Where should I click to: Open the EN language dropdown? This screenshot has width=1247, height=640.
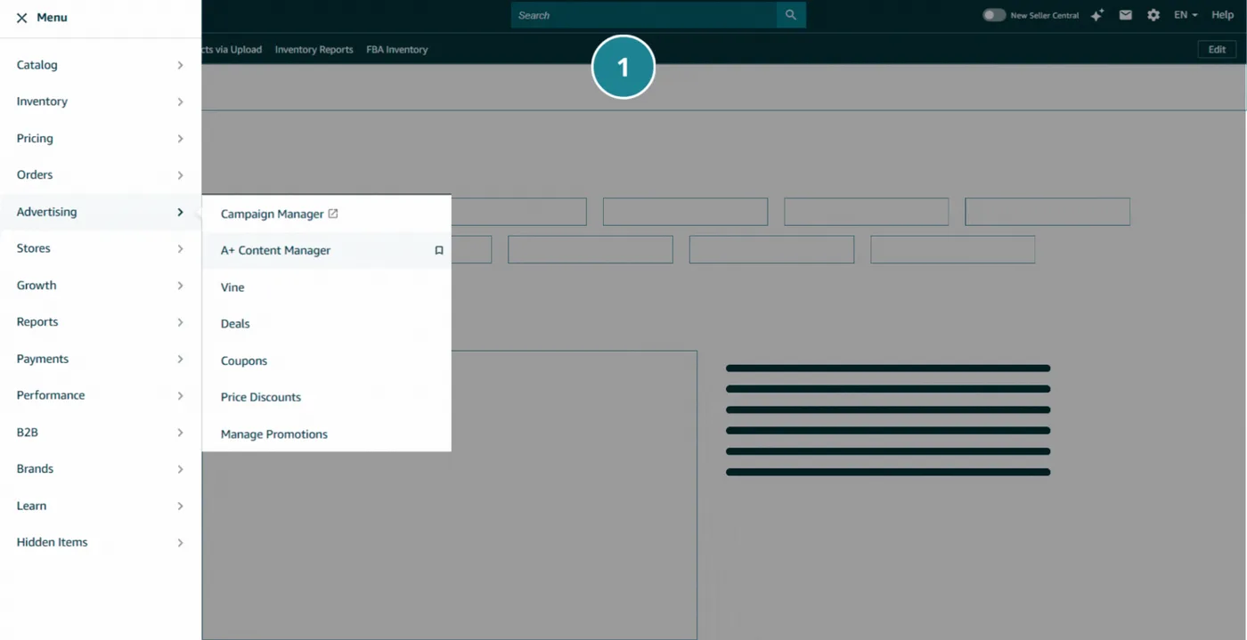1186,15
